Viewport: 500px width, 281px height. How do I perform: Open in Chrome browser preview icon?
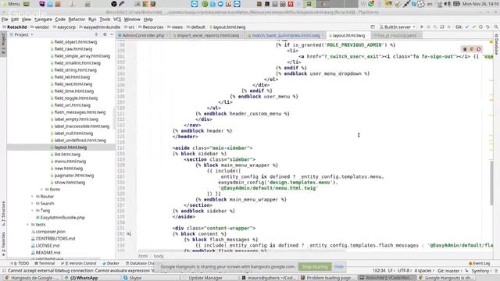coord(465,49)
